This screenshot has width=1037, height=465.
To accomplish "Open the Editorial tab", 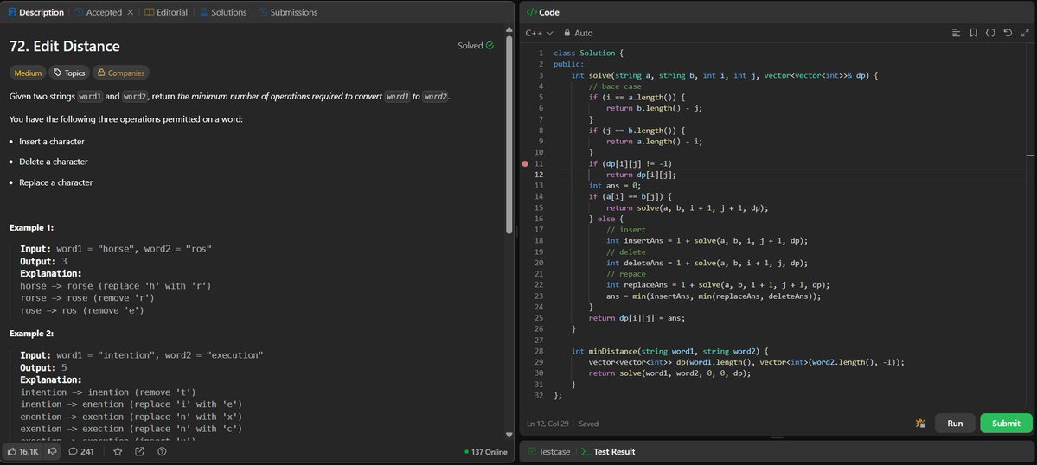I will point(166,13).
